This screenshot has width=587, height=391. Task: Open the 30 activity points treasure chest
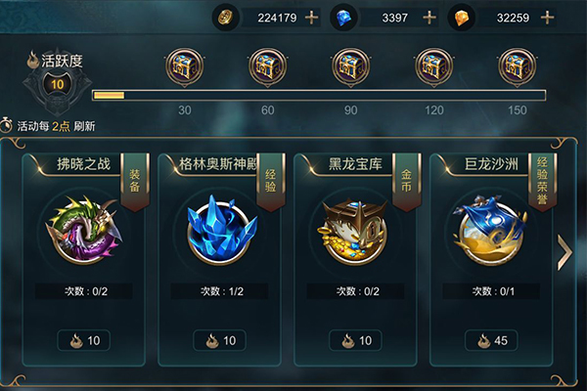tap(185, 67)
